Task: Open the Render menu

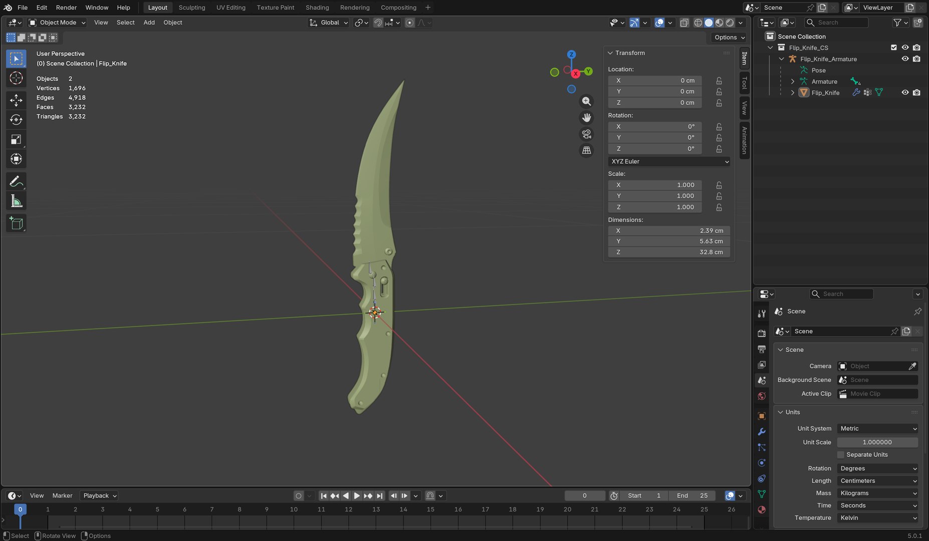Action: [66, 8]
